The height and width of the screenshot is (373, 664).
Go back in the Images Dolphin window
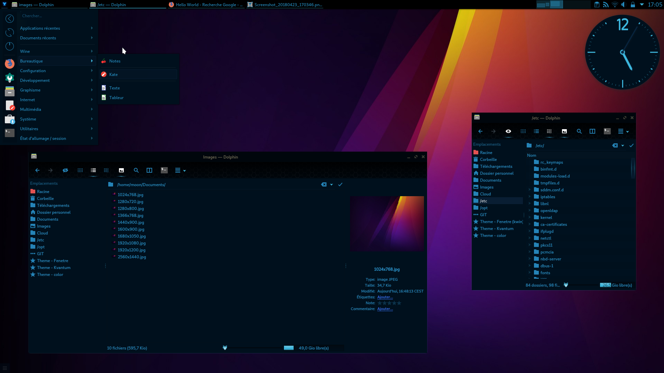37,170
